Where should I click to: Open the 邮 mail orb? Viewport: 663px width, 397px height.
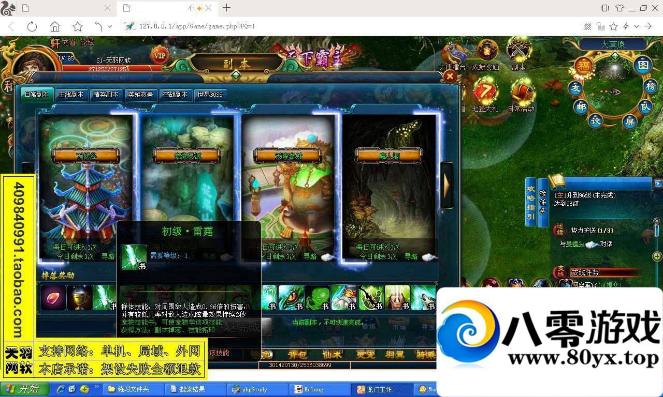(x=581, y=107)
